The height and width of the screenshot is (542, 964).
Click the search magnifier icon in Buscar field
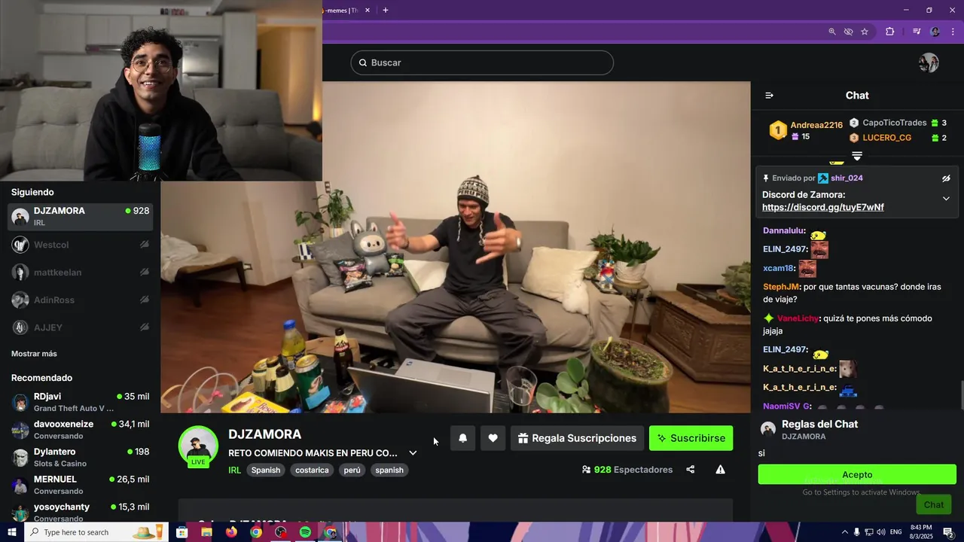click(x=362, y=62)
